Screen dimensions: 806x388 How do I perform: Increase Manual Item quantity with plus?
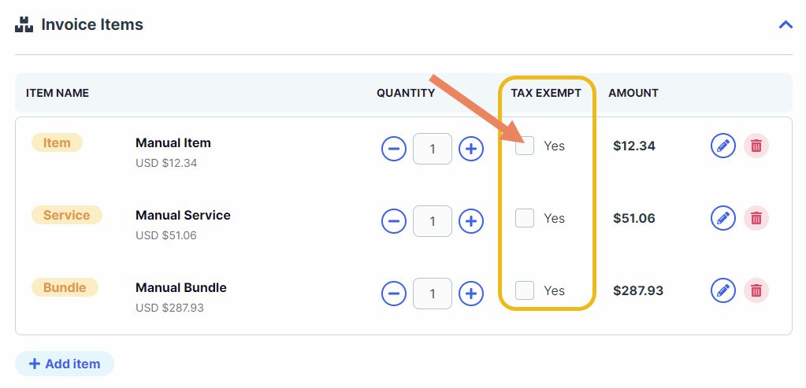(471, 149)
